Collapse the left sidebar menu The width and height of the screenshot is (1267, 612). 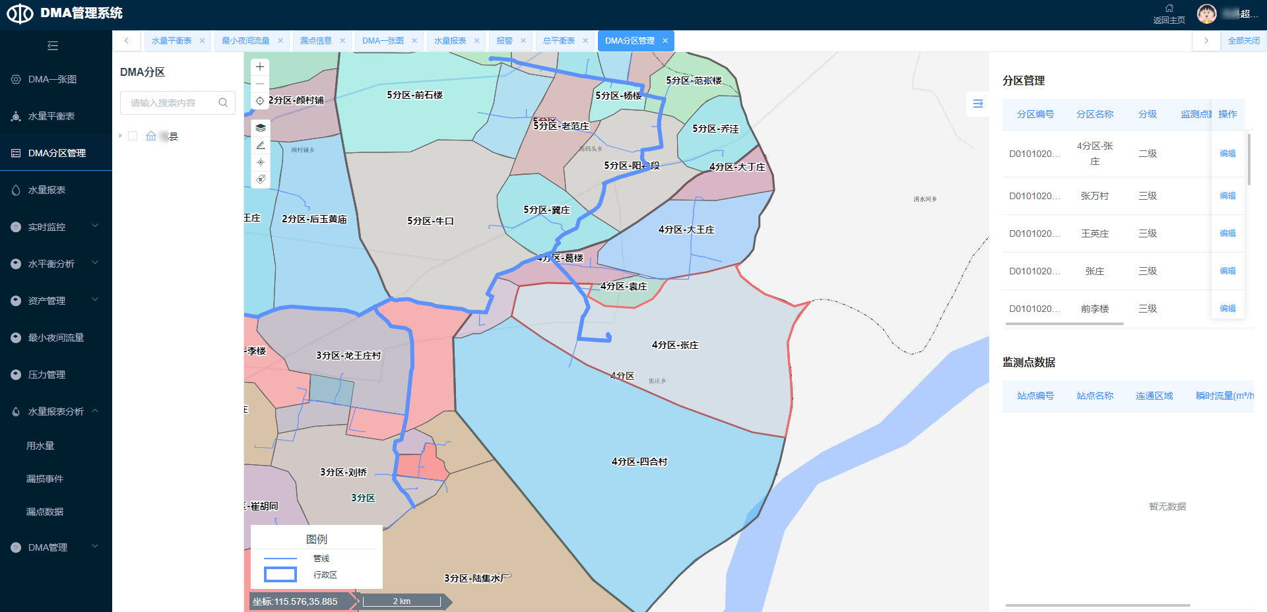click(x=53, y=46)
